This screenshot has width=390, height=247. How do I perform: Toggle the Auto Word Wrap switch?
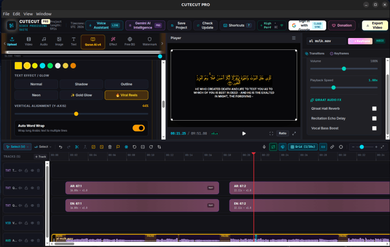click(139, 128)
